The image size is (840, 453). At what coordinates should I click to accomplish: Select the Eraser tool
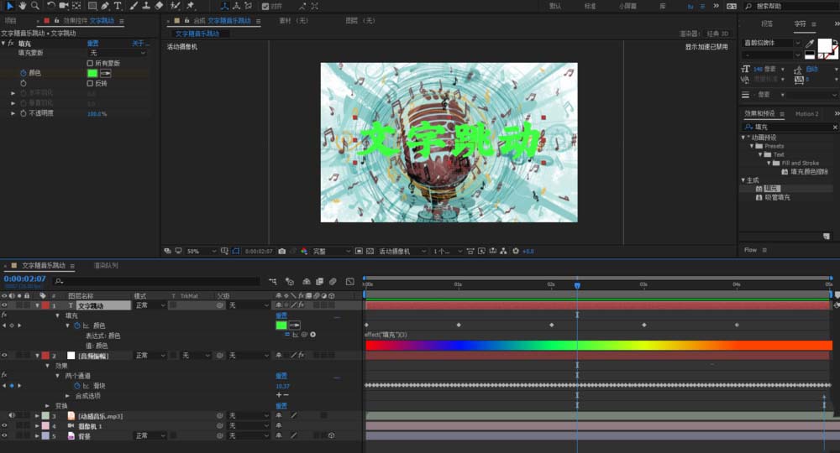159,6
